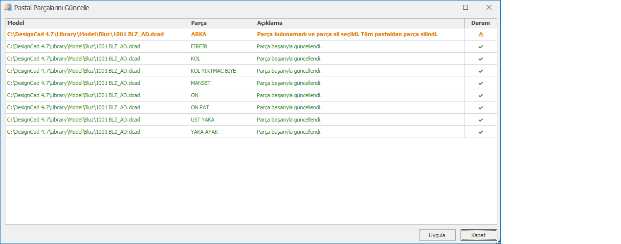
Task: Click the warning icon in ARKA row
Action: point(481,35)
